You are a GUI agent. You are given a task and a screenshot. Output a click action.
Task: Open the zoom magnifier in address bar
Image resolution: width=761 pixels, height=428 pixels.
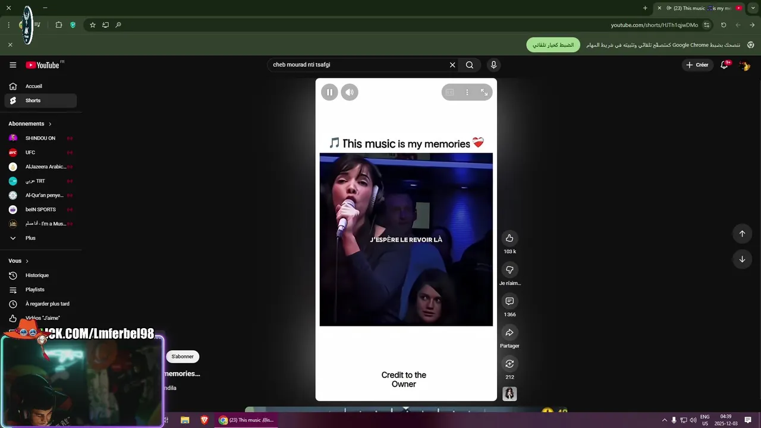click(x=118, y=25)
